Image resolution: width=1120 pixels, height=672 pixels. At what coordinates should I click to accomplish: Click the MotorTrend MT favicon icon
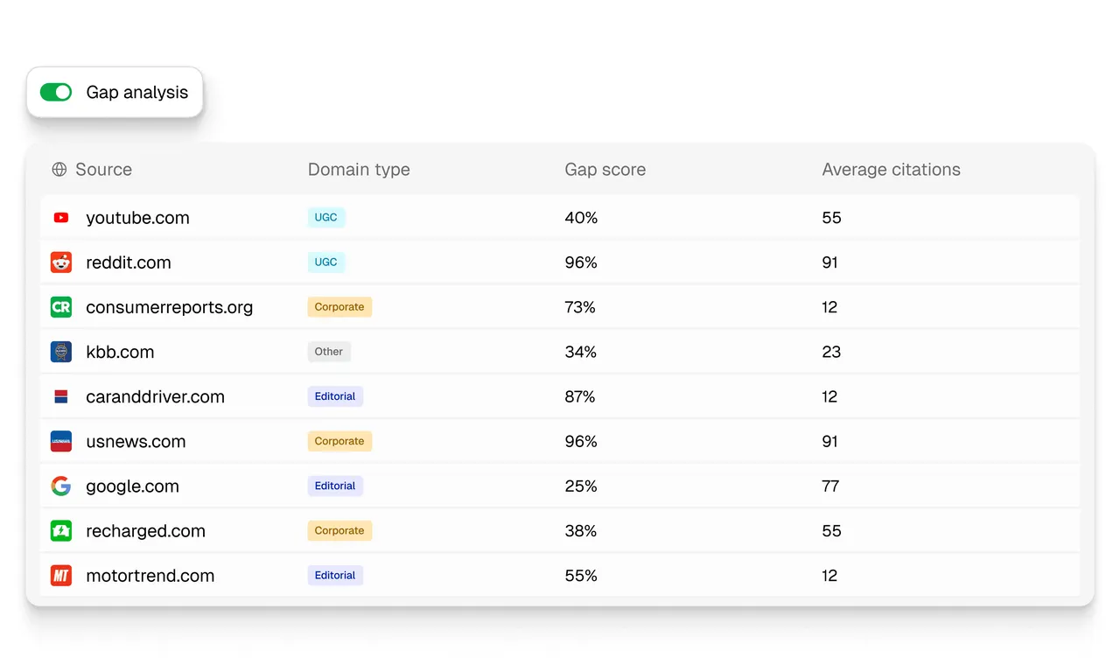pos(61,576)
